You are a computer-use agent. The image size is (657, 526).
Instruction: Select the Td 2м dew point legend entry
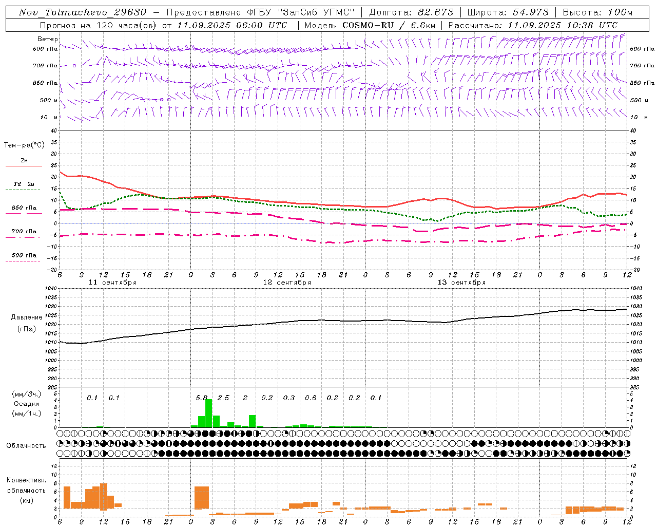pos(24,184)
